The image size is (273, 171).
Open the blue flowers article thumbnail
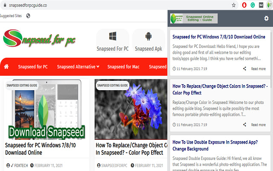point(131,109)
